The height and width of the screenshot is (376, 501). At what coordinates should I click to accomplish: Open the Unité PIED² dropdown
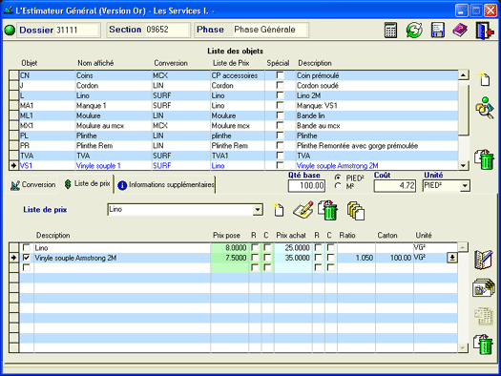(465, 185)
